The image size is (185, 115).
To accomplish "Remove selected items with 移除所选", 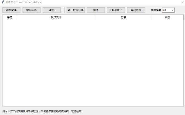I will pyautogui.click(x=32, y=10).
